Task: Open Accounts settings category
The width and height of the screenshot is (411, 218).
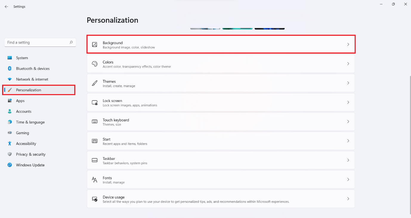Action: click(24, 112)
